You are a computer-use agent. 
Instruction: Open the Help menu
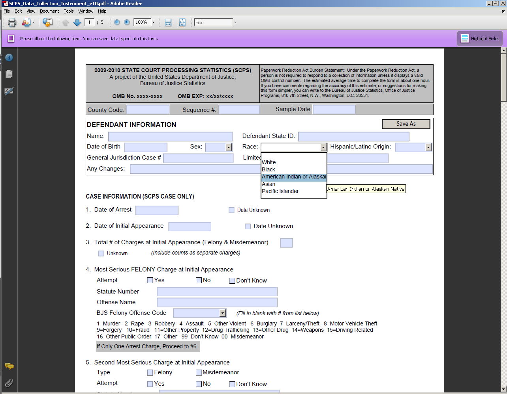(x=102, y=11)
